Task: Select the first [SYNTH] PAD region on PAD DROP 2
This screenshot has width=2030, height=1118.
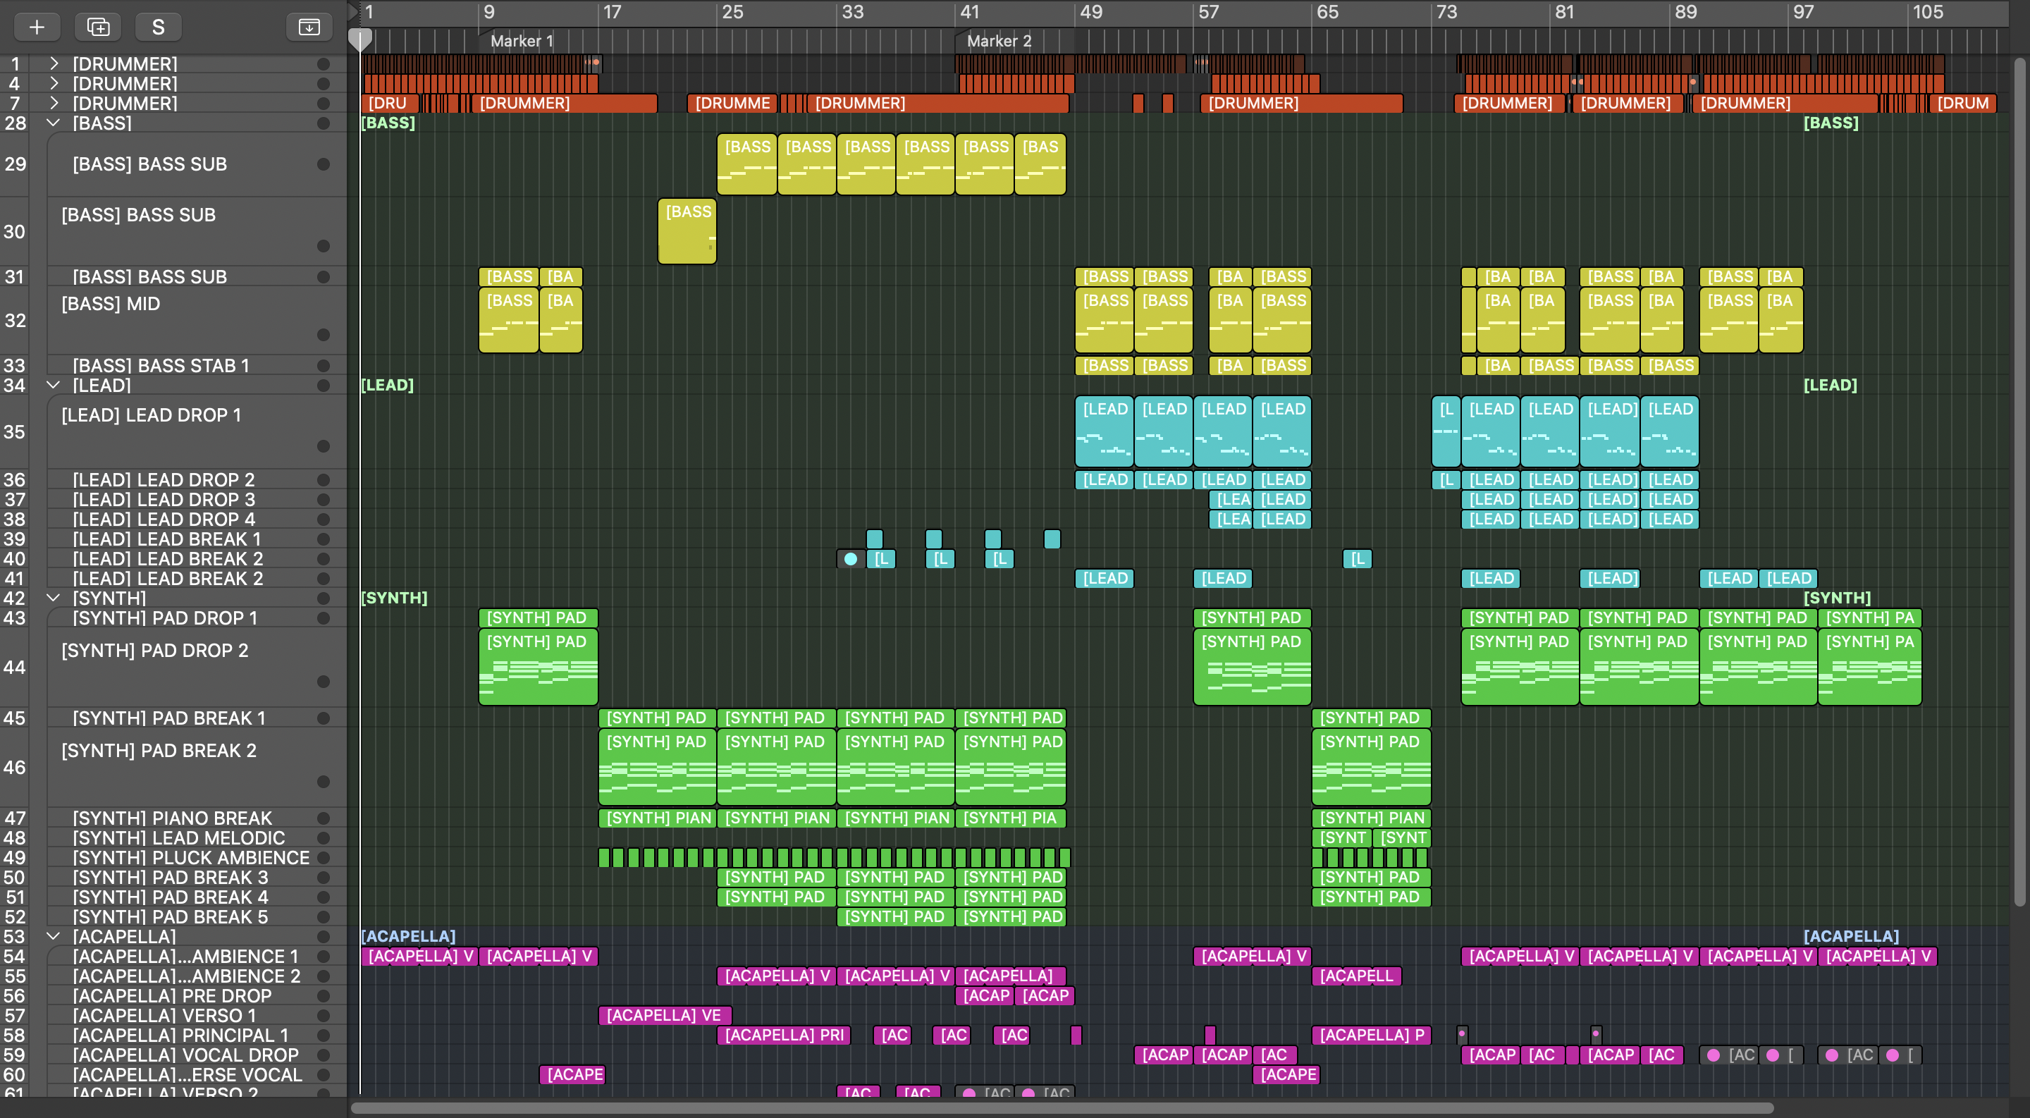Action: tap(539, 667)
